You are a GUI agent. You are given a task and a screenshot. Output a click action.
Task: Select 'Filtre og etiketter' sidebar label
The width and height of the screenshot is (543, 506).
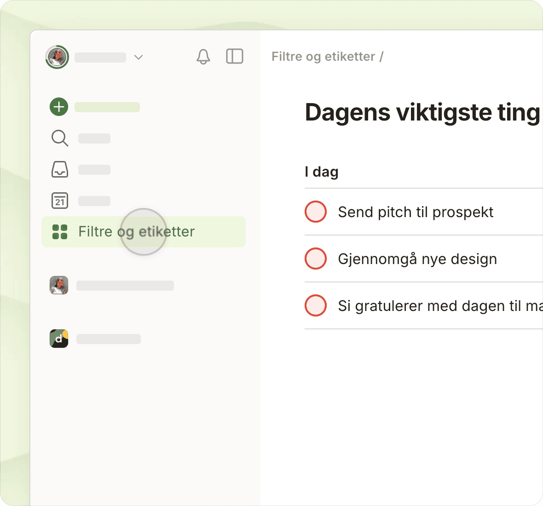point(137,231)
